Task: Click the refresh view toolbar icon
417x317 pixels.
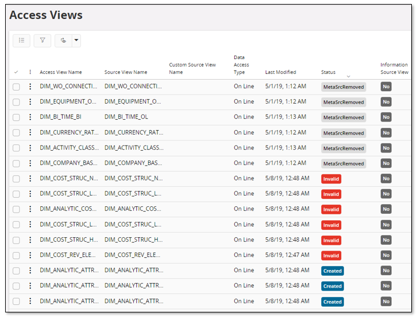Action: tap(63, 40)
